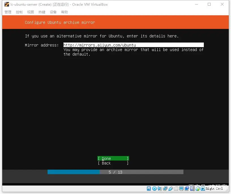Click the audio status icon
The height and width of the screenshot is (194, 231).
(x=160, y=189)
